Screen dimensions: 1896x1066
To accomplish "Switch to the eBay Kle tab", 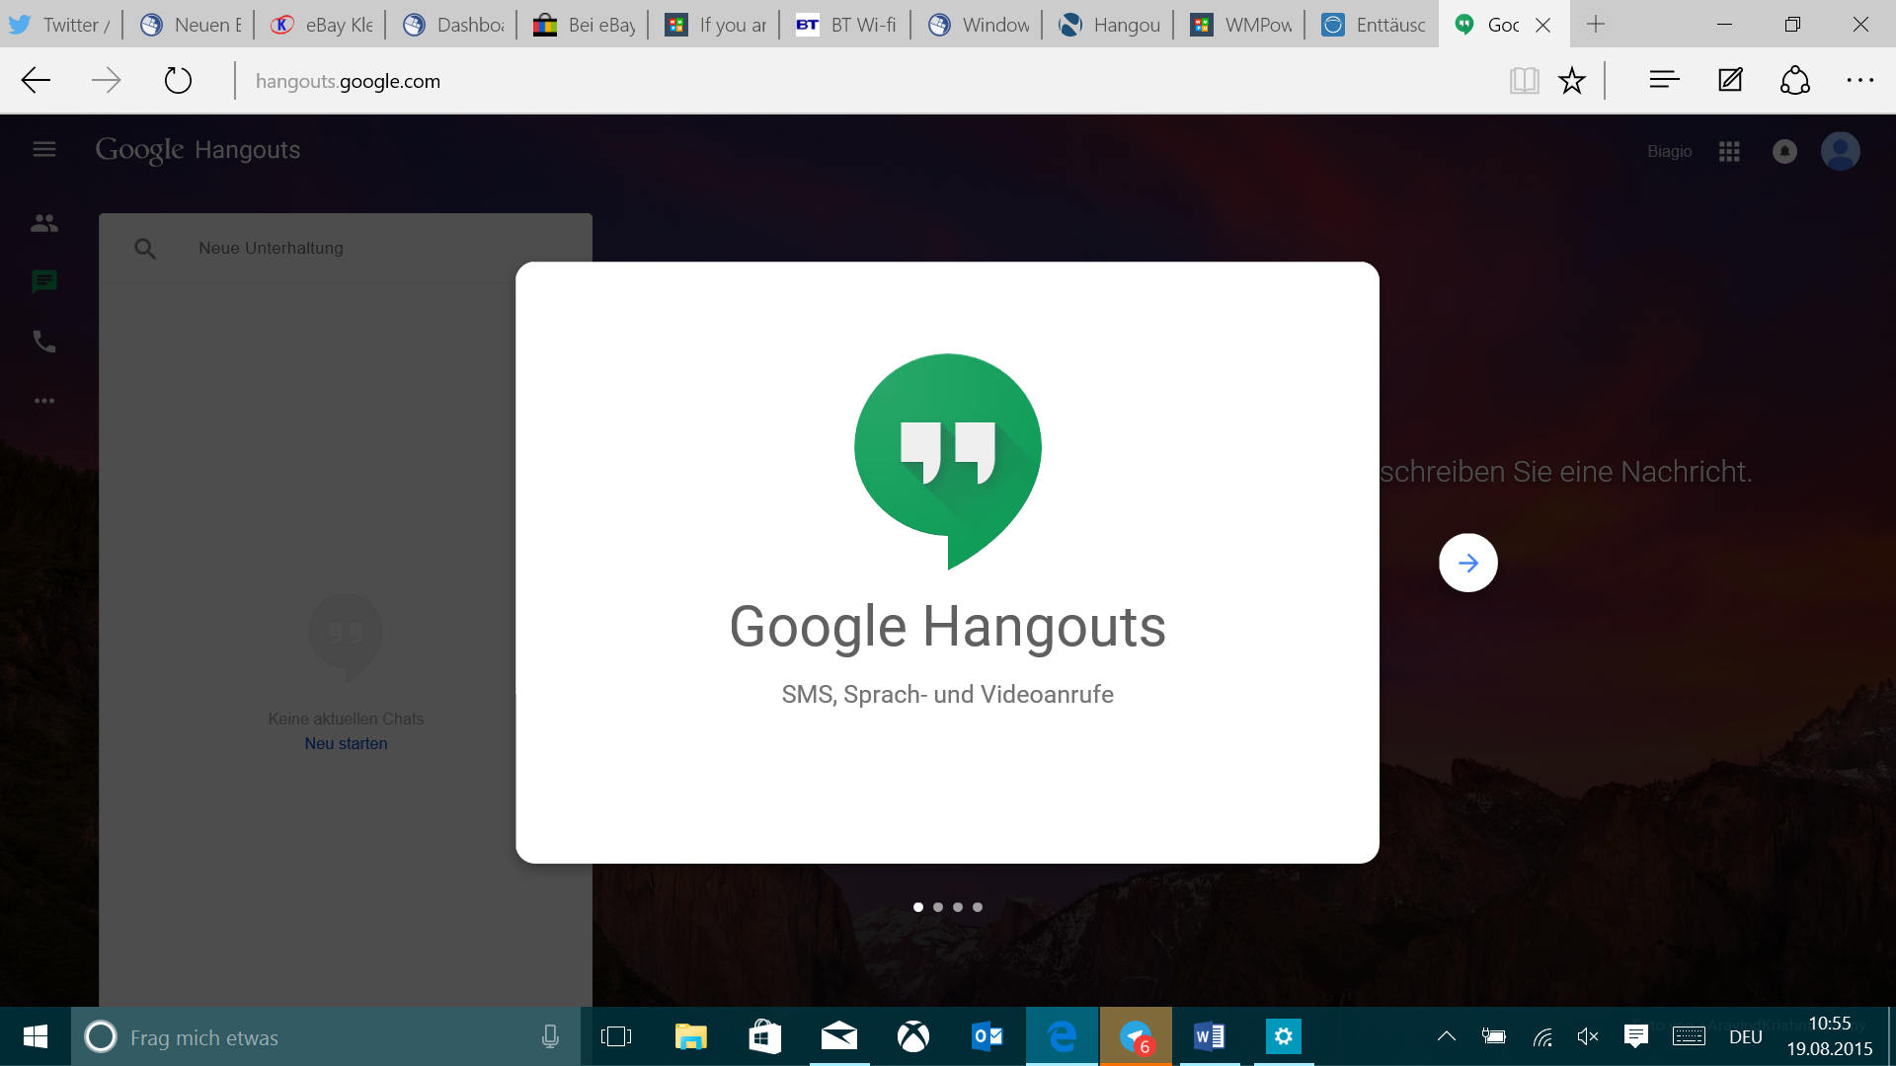I will [x=321, y=25].
